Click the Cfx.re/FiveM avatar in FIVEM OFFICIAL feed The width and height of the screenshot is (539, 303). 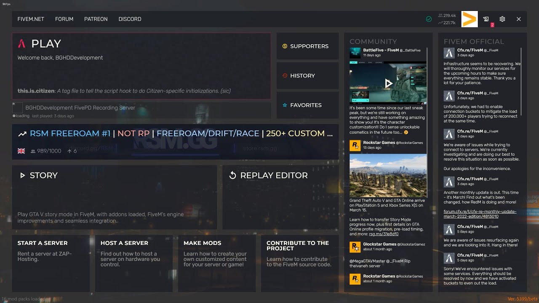[449, 53]
